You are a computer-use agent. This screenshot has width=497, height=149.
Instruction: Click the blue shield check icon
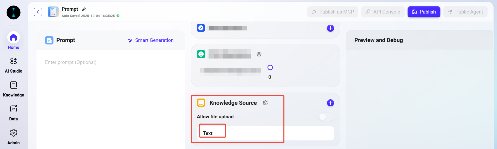click(x=201, y=28)
